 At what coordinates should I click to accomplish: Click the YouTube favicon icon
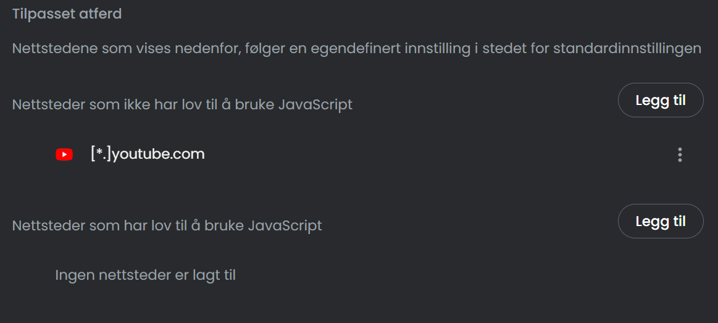[64, 155]
